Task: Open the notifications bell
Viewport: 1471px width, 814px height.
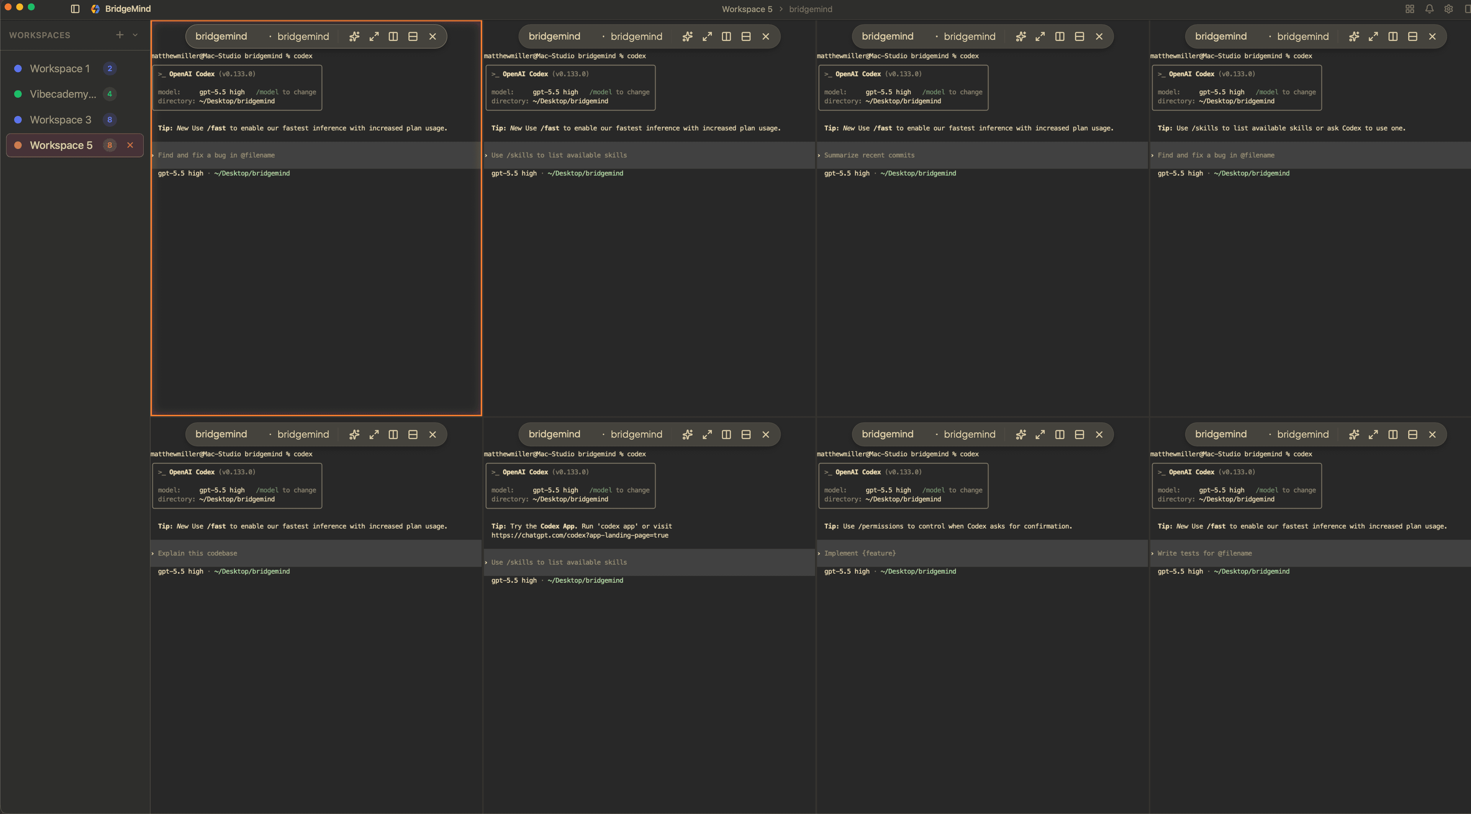Action: click(x=1429, y=9)
